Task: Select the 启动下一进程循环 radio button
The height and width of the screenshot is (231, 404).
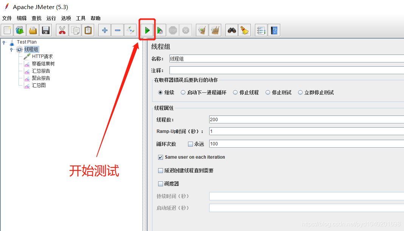Action: pyautogui.click(x=183, y=92)
